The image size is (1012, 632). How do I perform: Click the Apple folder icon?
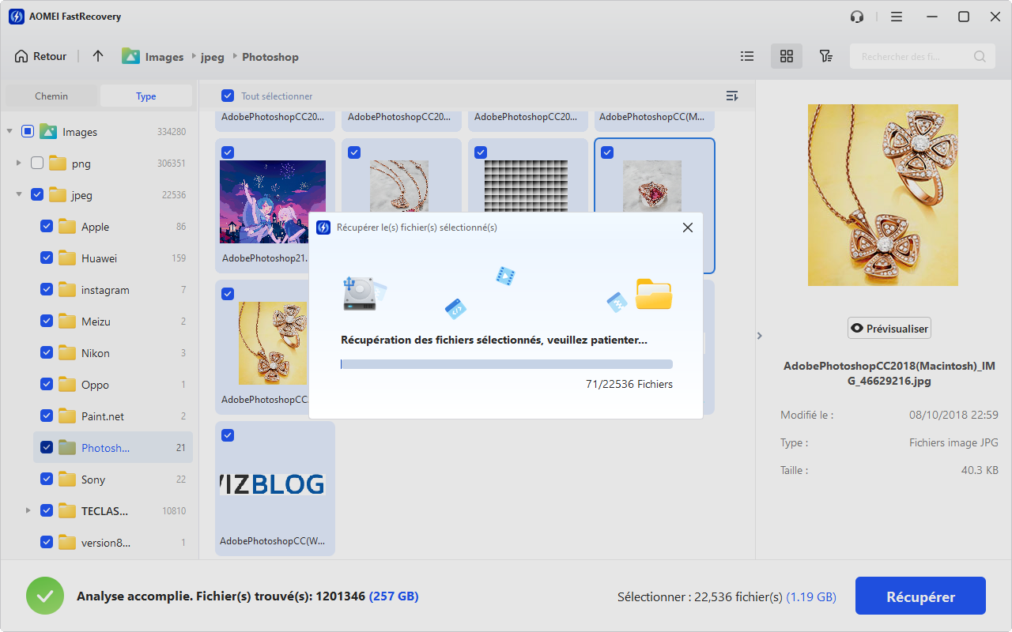pos(67,227)
